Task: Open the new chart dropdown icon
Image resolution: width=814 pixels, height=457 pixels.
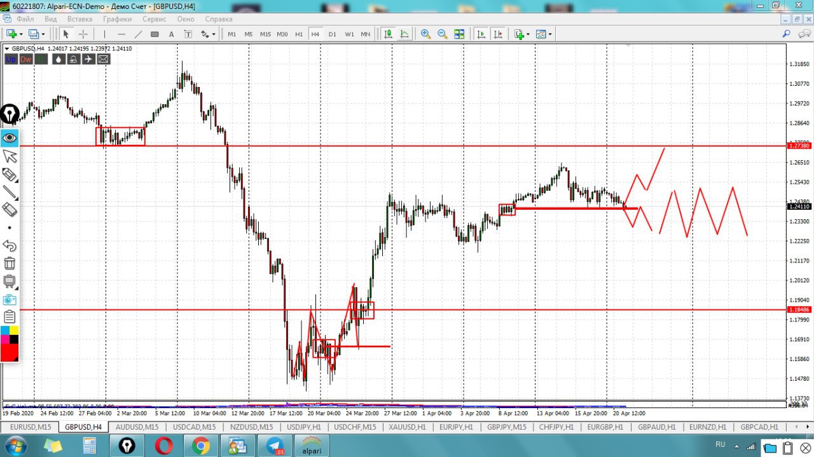Action: [14, 34]
